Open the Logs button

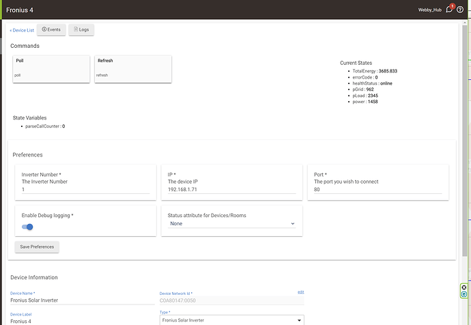[81, 29]
